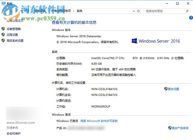Select 所有控制面板项 breadcrumb
The height and width of the screenshot is (140, 193).
click(61, 11)
